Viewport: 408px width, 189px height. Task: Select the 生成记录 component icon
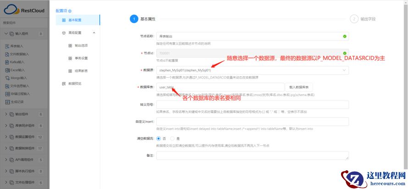click(x=7, y=102)
